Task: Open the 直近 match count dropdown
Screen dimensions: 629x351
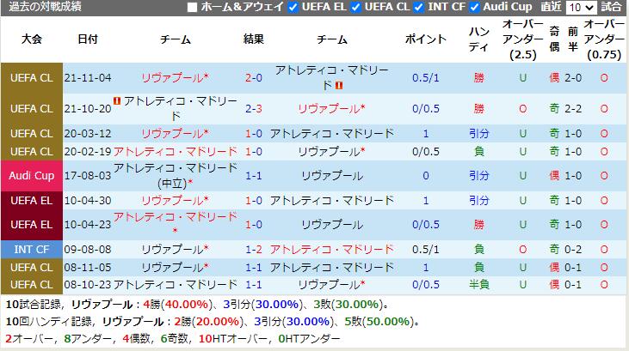Action: 581,7
